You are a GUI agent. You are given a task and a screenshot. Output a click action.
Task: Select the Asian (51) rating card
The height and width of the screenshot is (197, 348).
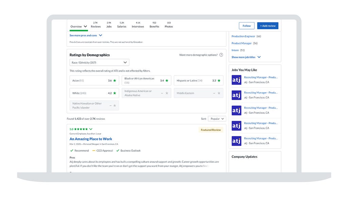pyautogui.click(x=94, y=81)
